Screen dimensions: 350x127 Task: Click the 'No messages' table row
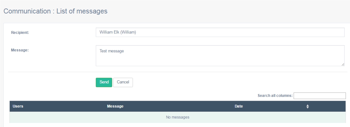point(178,117)
